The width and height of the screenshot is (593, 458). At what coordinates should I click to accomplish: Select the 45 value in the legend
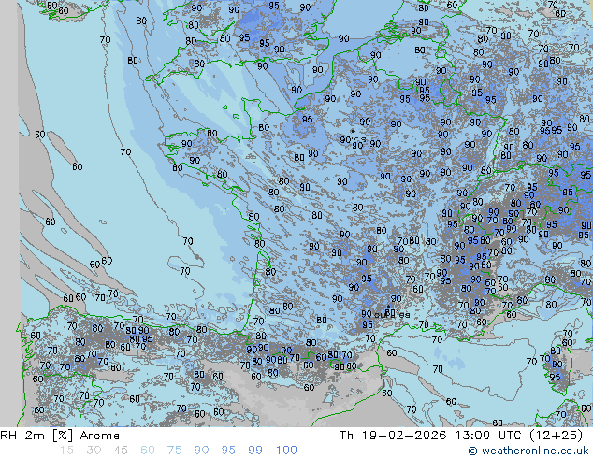121,451
